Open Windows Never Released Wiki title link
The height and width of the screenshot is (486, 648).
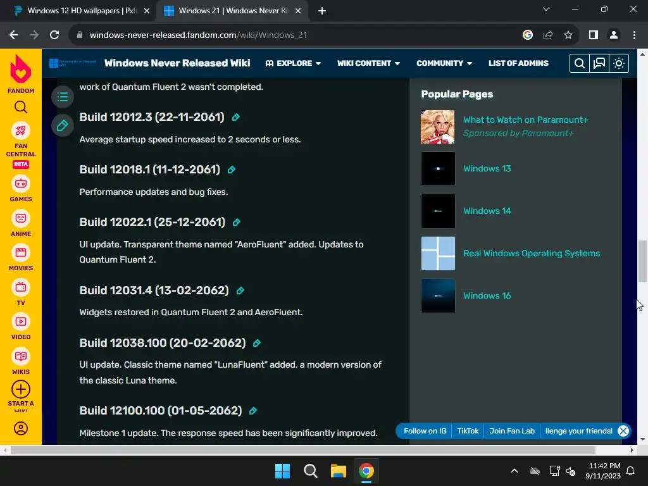(177, 63)
